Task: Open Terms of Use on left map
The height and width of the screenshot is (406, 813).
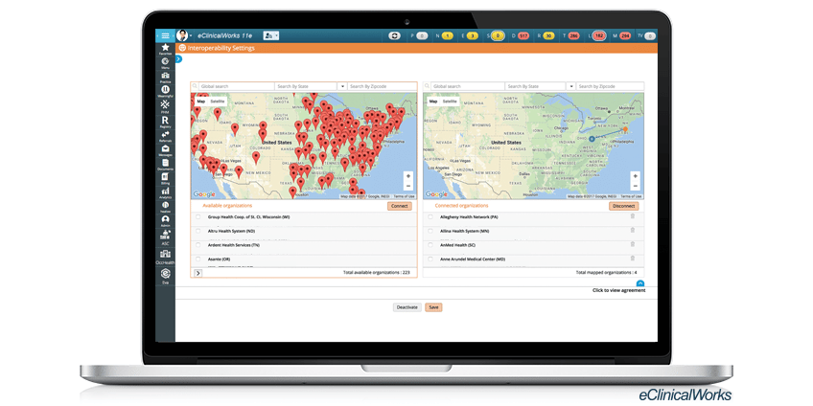Action: click(x=404, y=197)
